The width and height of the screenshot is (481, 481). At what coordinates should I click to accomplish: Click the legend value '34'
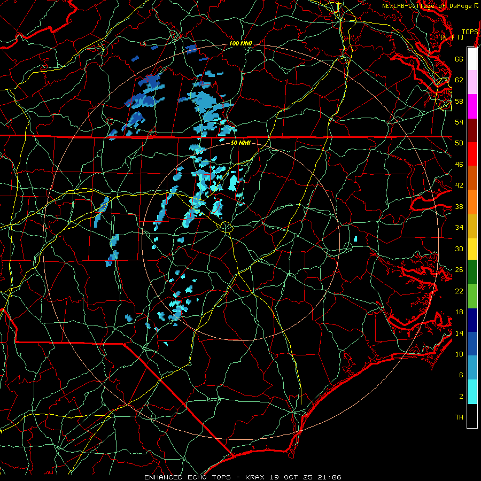459,227
